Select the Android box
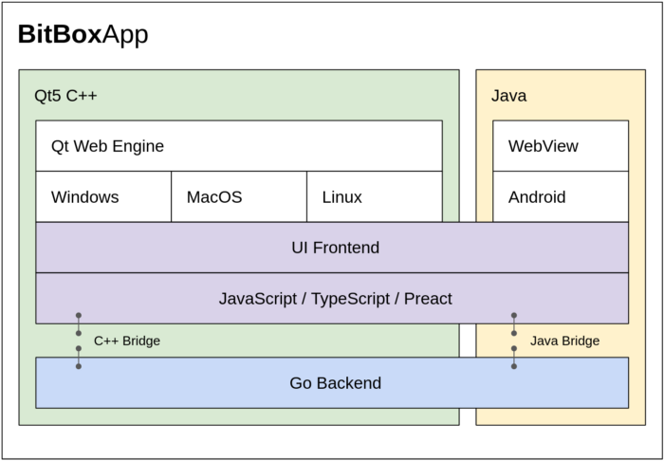Viewport: 664px width, 461px height. tap(561, 197)
